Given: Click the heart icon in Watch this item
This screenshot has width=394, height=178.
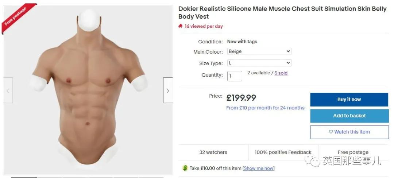Looking at the screenshot, I should coord(331,132).
